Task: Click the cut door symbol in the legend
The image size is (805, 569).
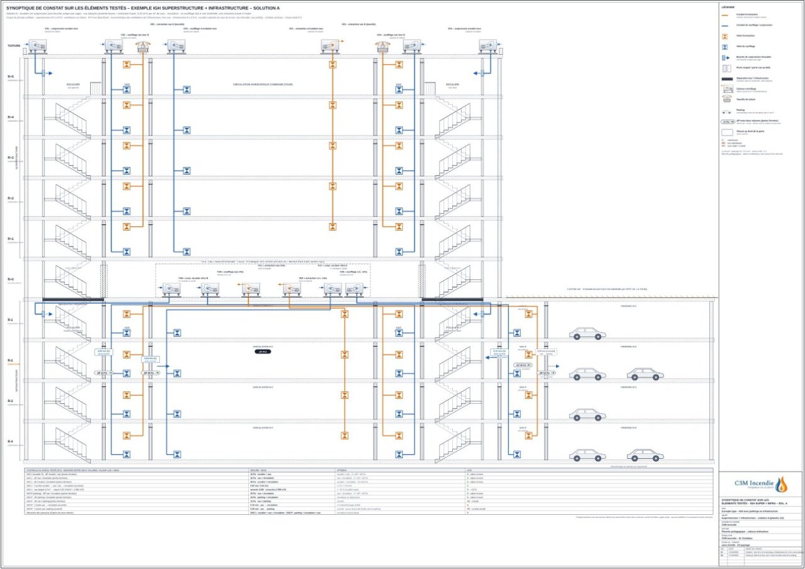Action: click(x=727, y=67)
